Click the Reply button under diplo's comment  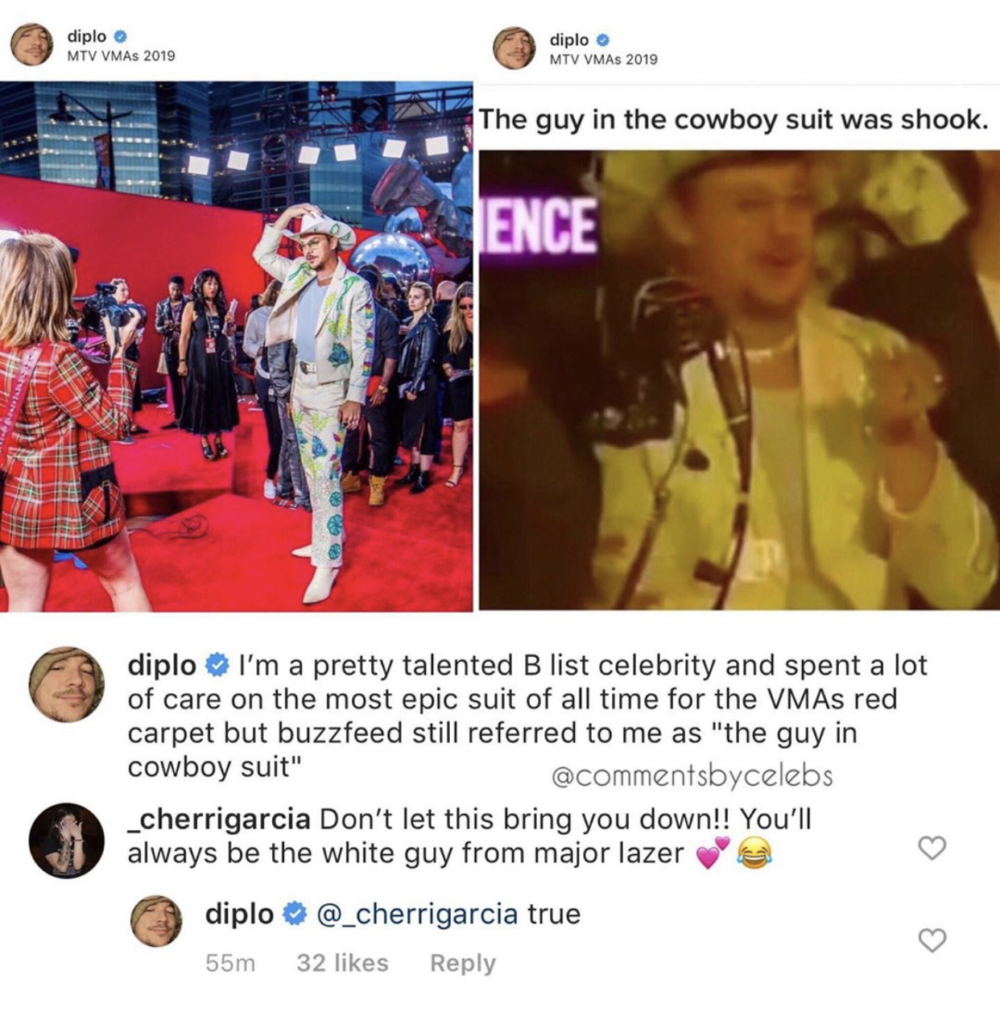click(x=463, y=963)
